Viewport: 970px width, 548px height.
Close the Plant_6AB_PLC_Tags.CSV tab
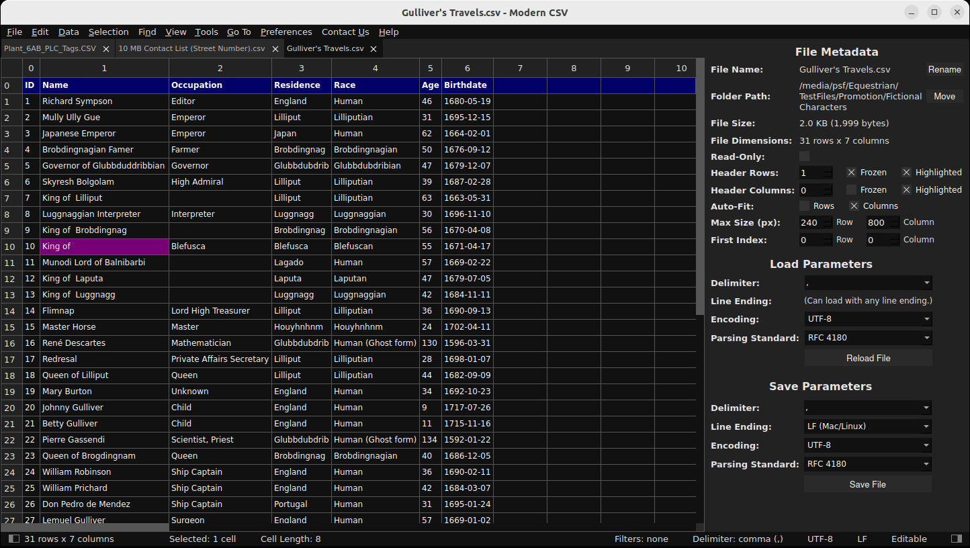(x=106, y=49)
